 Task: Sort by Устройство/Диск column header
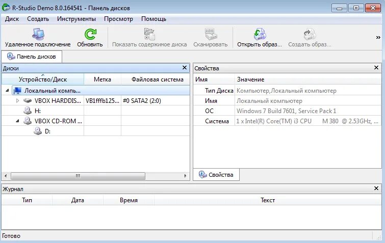[43, 79]
